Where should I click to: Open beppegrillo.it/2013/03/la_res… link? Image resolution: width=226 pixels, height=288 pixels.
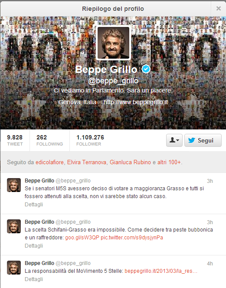click(161, 271)
